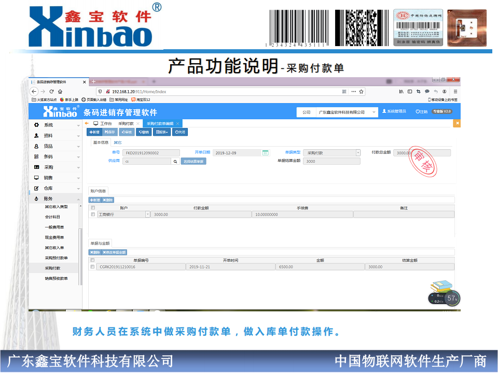Expand the 销售 sidebar menu
The width and height of the screenshot is (498, 373).
(56, 178)
